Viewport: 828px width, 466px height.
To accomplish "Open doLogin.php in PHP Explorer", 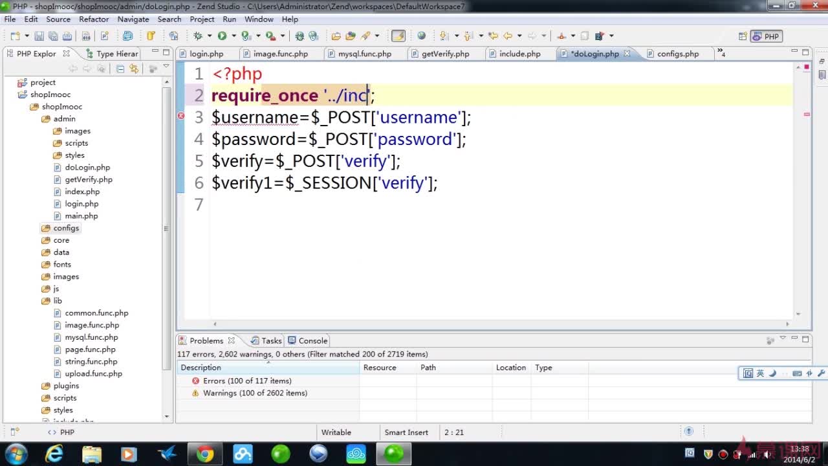I will [x=87, y=168].
